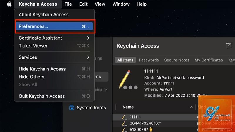Viewport: 235px width, 132px height.
Task: Choose Quit Keychain Access
Action: (54, 96)
